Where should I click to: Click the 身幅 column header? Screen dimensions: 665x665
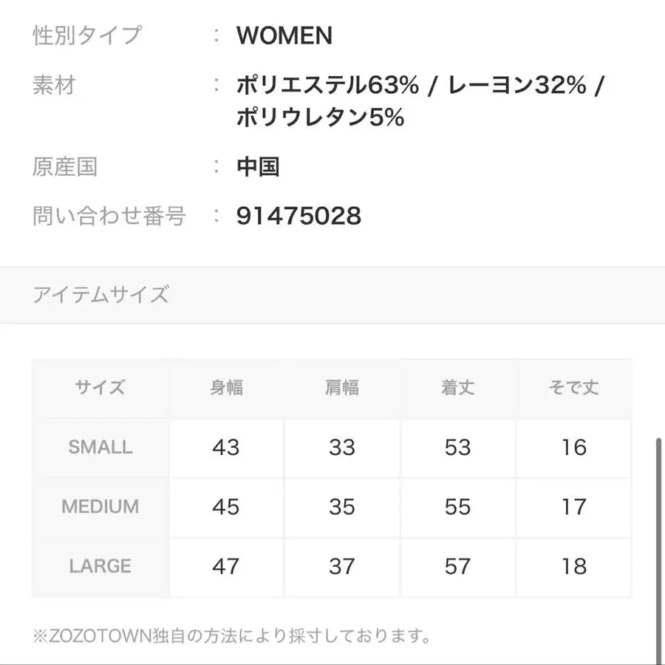coord(226,387)
